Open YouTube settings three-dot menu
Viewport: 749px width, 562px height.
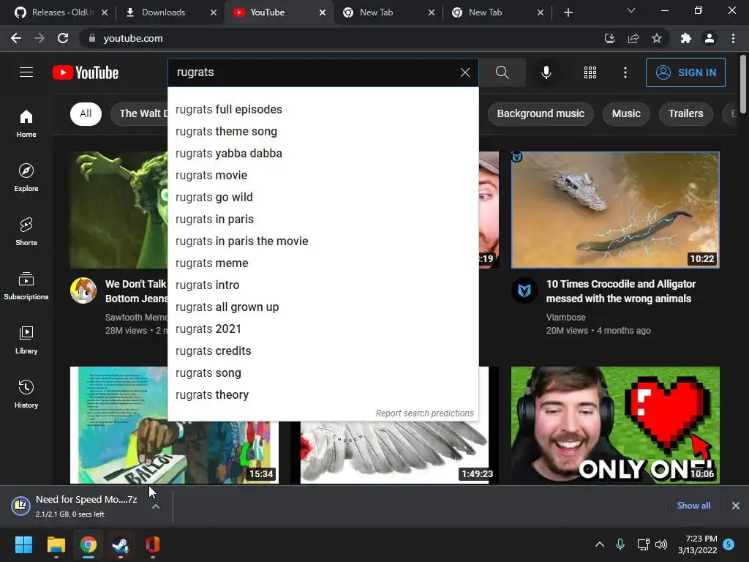tap(625, 72)
